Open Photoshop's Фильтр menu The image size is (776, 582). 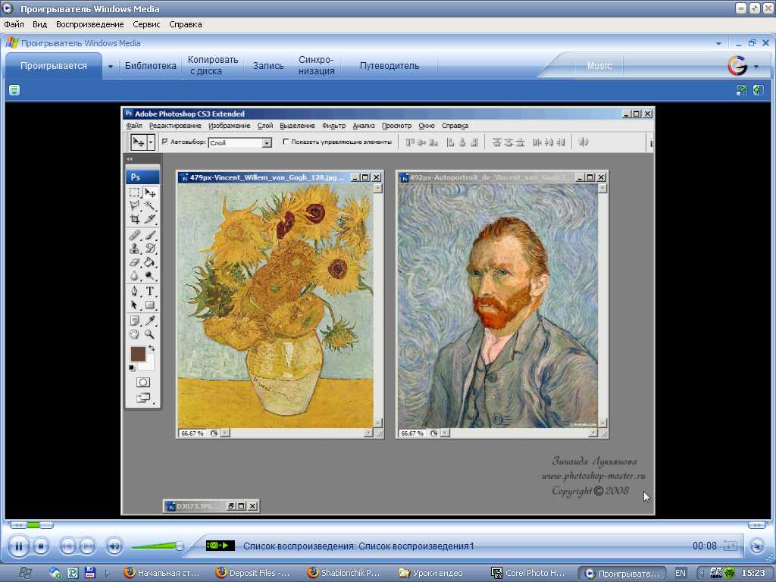click(x=334, y=126)
